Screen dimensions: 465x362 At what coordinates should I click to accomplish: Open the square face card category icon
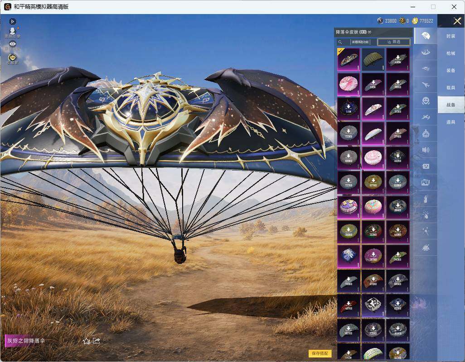click(426, 167)
